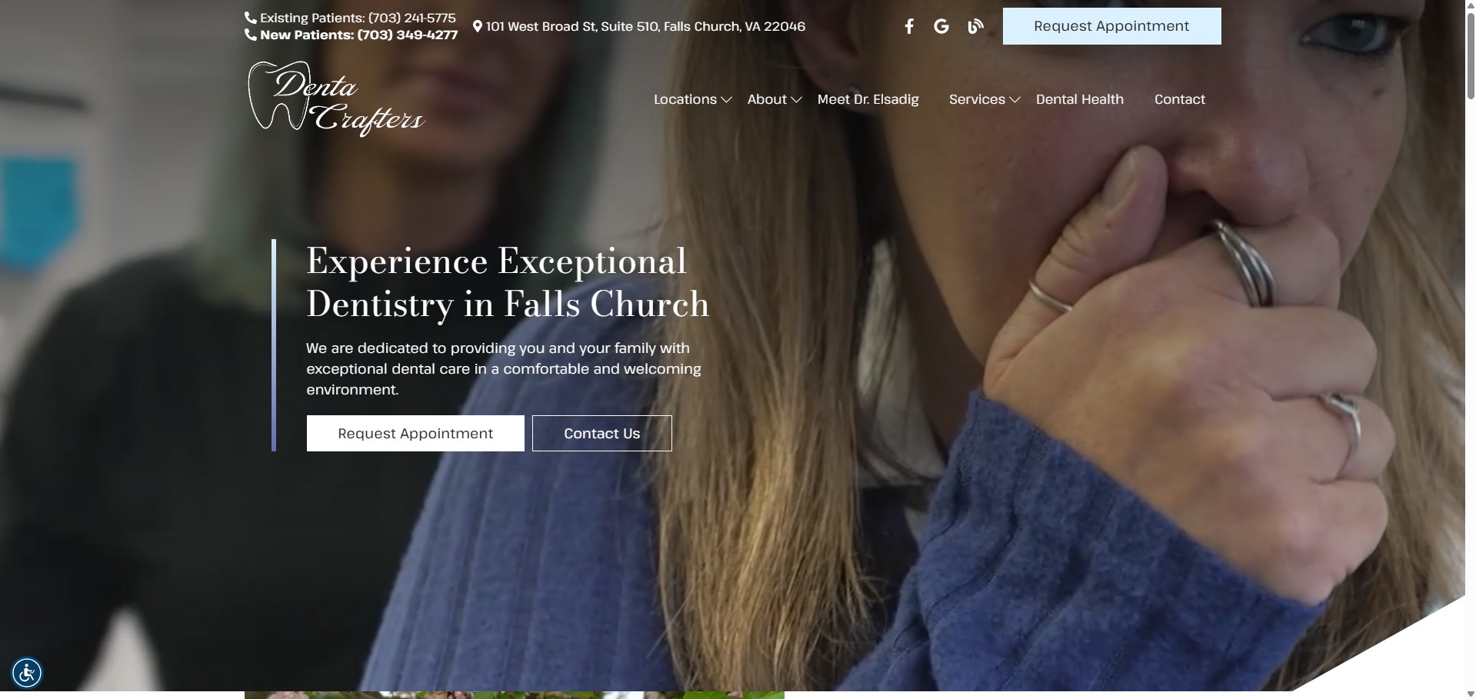Open the accessibility options widget
The width and height of the screenshot is (1476, 699).
click(27, 673)
